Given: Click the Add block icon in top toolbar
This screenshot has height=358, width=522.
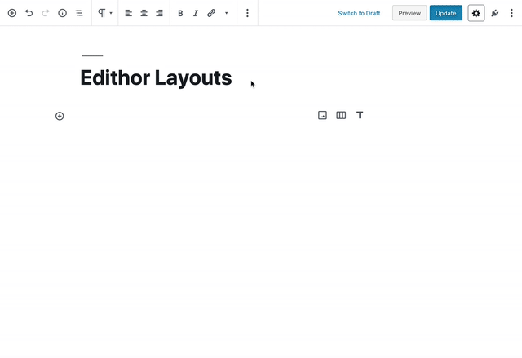Looking at the screenshot, I should coord(12,13).
